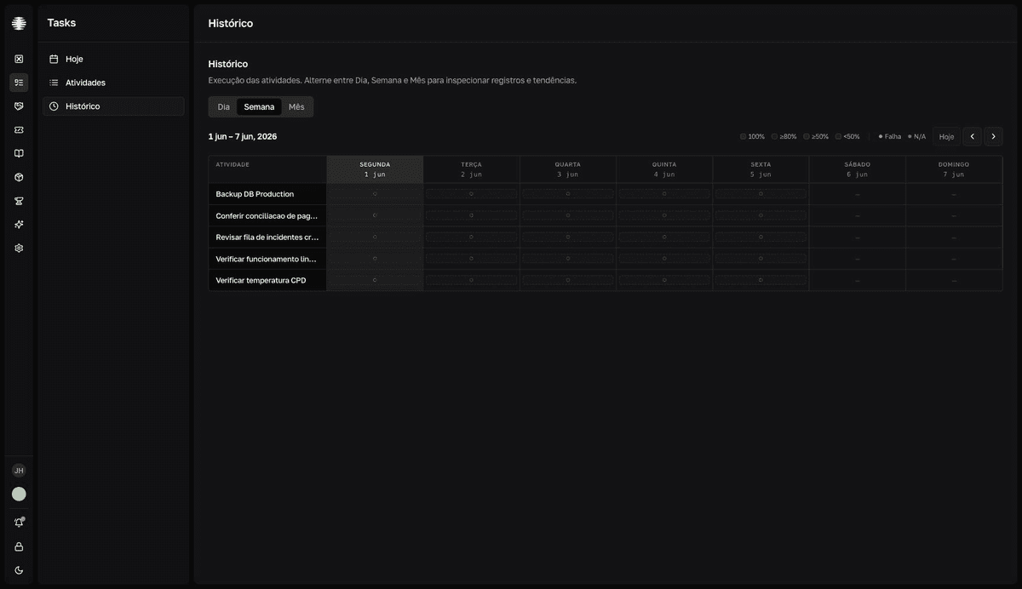
Task: Click Verificar funcionamento lin... row label
Action: (267, 259)
